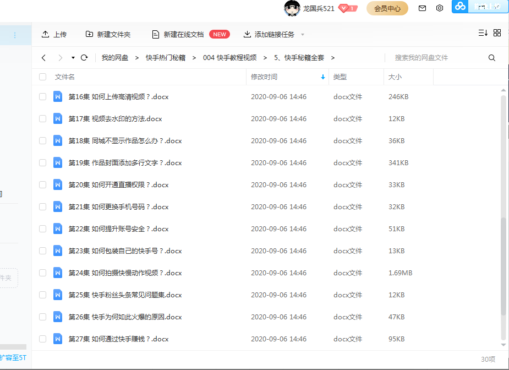Open the navigation history dropdown triangle

click(x=73, y=58)
